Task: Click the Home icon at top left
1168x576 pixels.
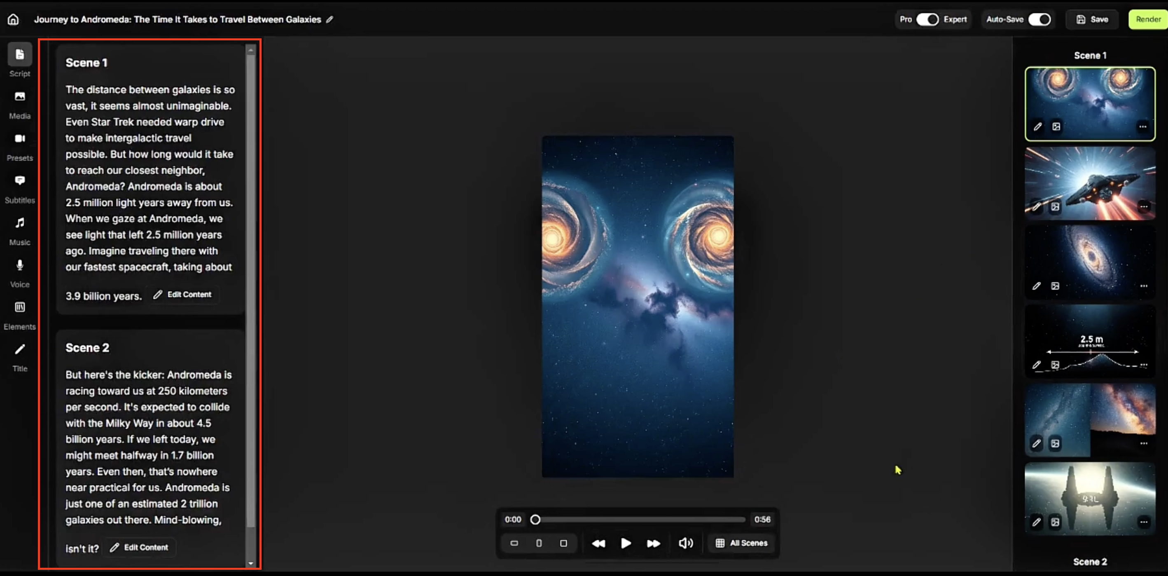Action: click(13, 19)
